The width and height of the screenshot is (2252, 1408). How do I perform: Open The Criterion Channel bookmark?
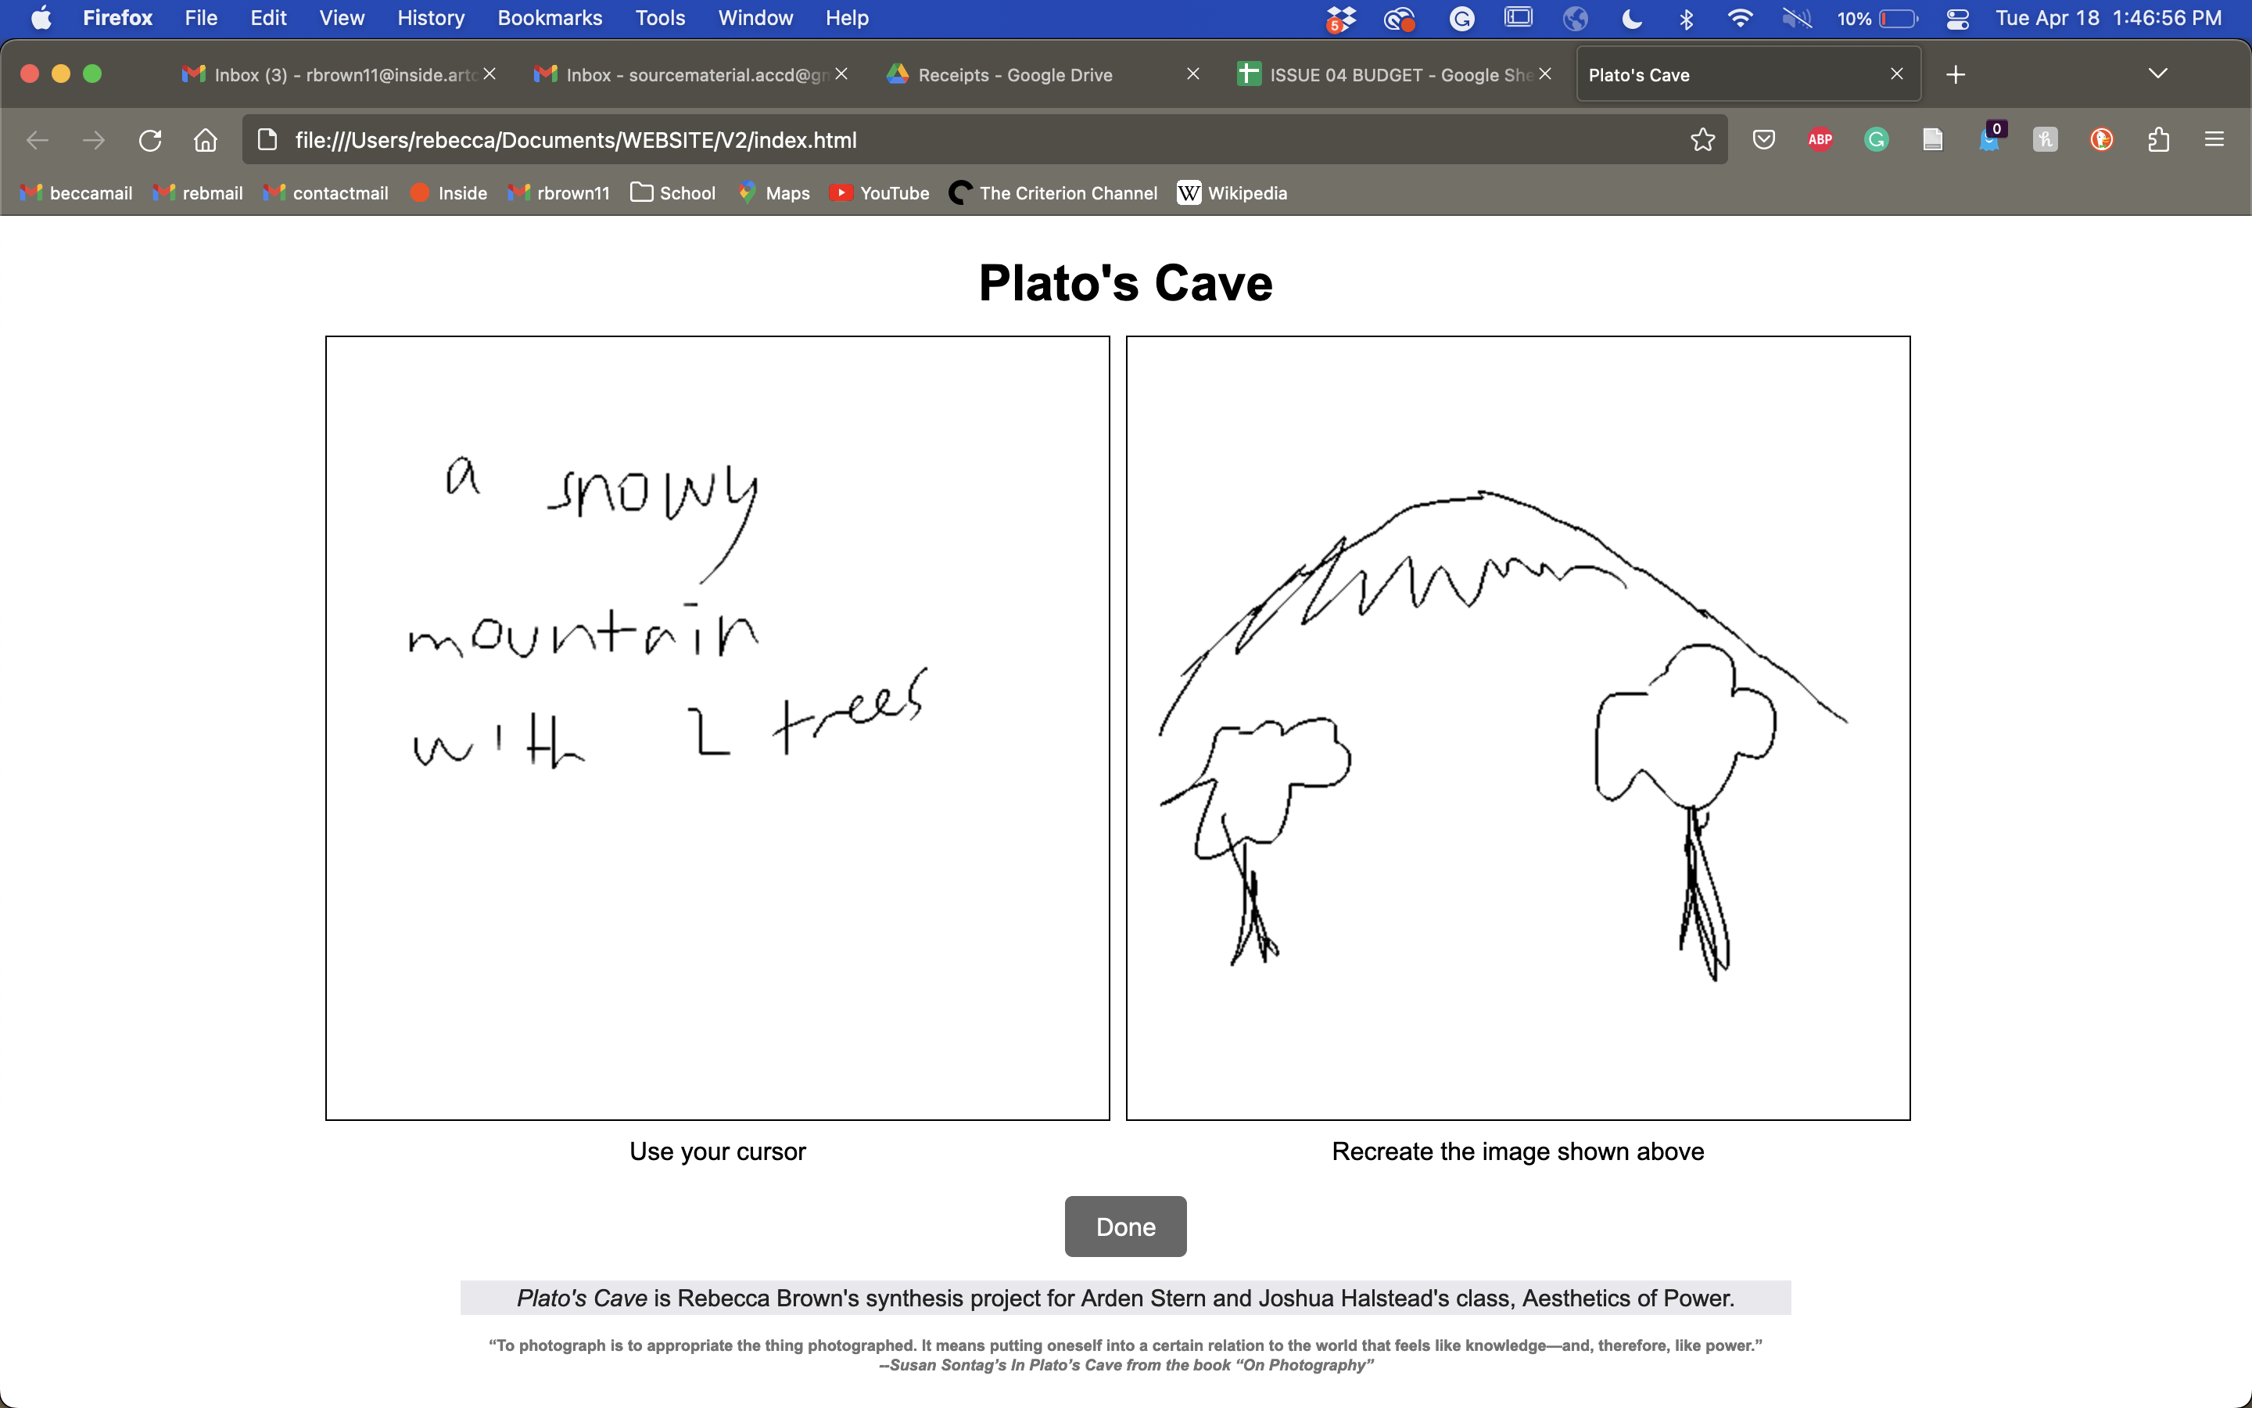click(1052, 192)
